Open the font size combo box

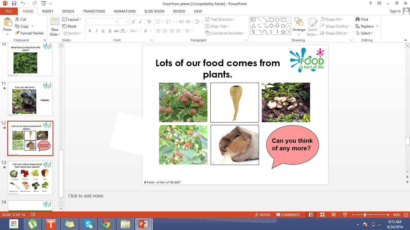pos(123,22)
